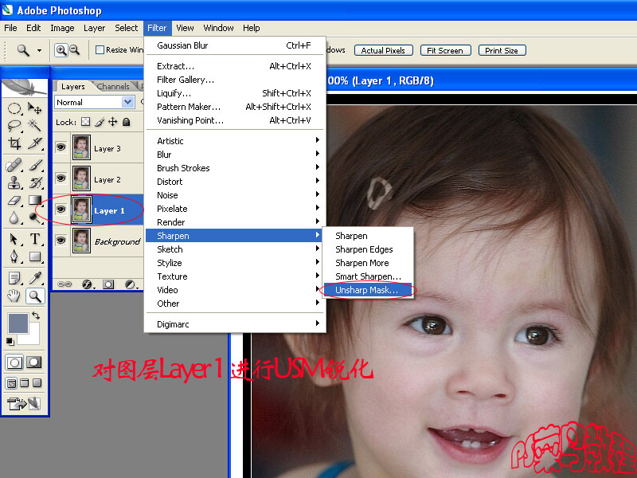
Task: Select the Zoom tool in toolbox
Action: click(35, 296)
